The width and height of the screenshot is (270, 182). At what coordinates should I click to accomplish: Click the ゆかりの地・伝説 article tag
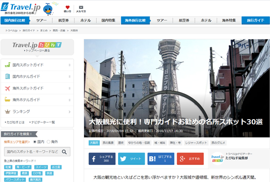pyautogui.click(x=139, y=143)
